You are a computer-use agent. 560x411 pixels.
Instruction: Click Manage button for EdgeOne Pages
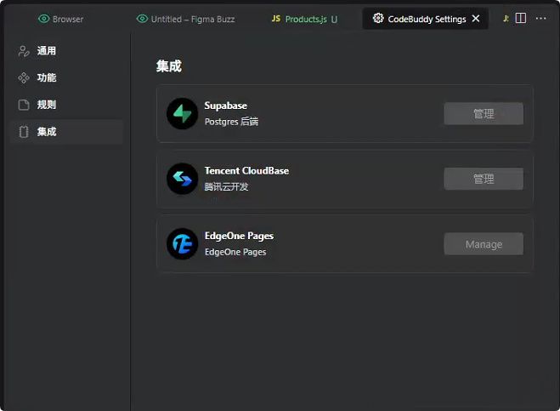tap(484, 244)
